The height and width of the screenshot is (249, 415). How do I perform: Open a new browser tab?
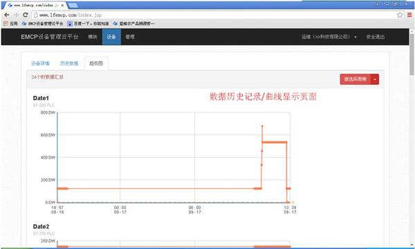coord(73,6)
